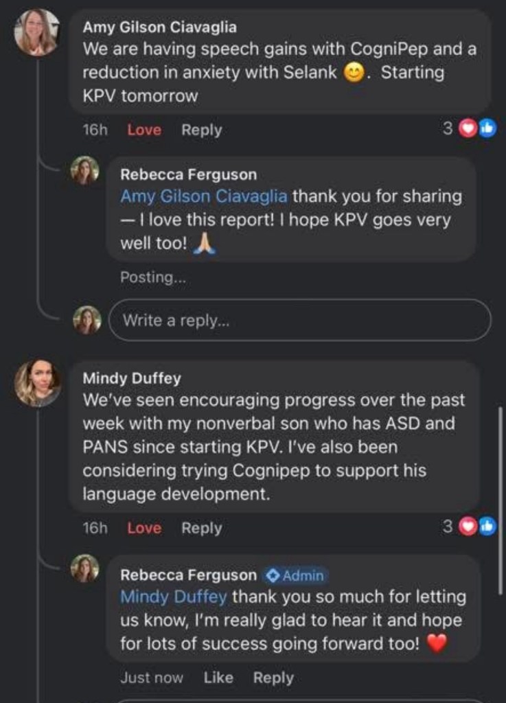
Task: Open Mindy Duffey's profile picture
Action: coord(37,382)
